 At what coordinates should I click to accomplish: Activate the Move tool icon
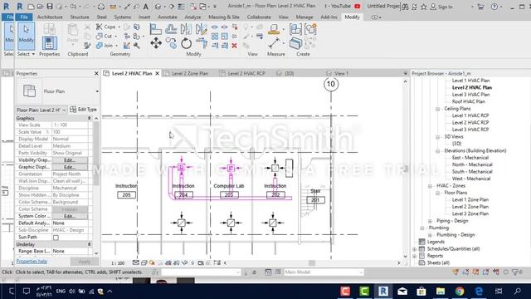(156, 43)
